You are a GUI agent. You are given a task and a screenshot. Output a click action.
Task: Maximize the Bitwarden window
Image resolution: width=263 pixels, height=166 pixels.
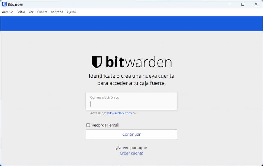243,4
